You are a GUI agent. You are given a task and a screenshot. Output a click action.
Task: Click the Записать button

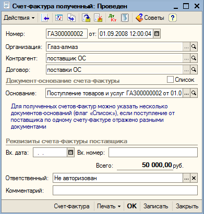tap(155, 206)
